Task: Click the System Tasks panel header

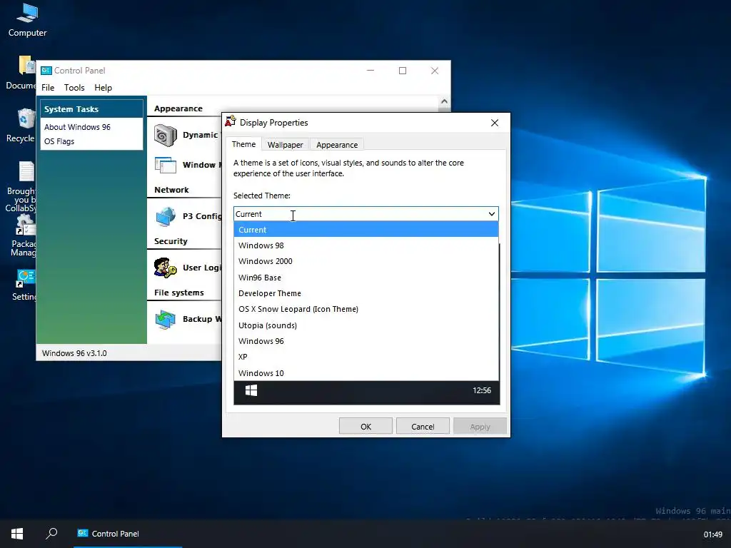Action: pos(92,109)
